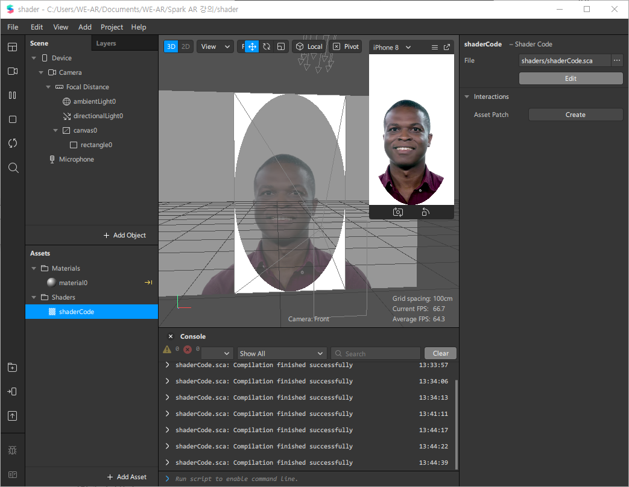Click the material0 yellow patch arrow icon
The height and width of the screenshot is (487, 629).
click(x=148, y=283)
